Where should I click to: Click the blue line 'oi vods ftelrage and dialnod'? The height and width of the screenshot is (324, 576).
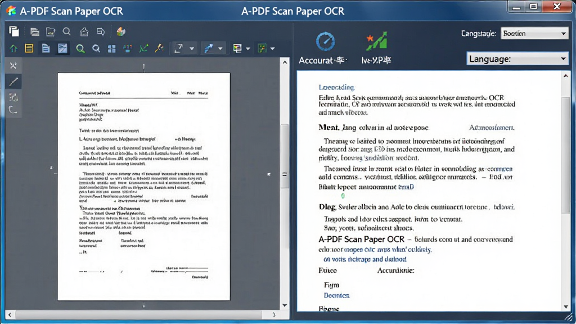(364, 259)
